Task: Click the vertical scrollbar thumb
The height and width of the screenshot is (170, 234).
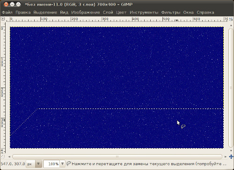Action: pos(231,88)
